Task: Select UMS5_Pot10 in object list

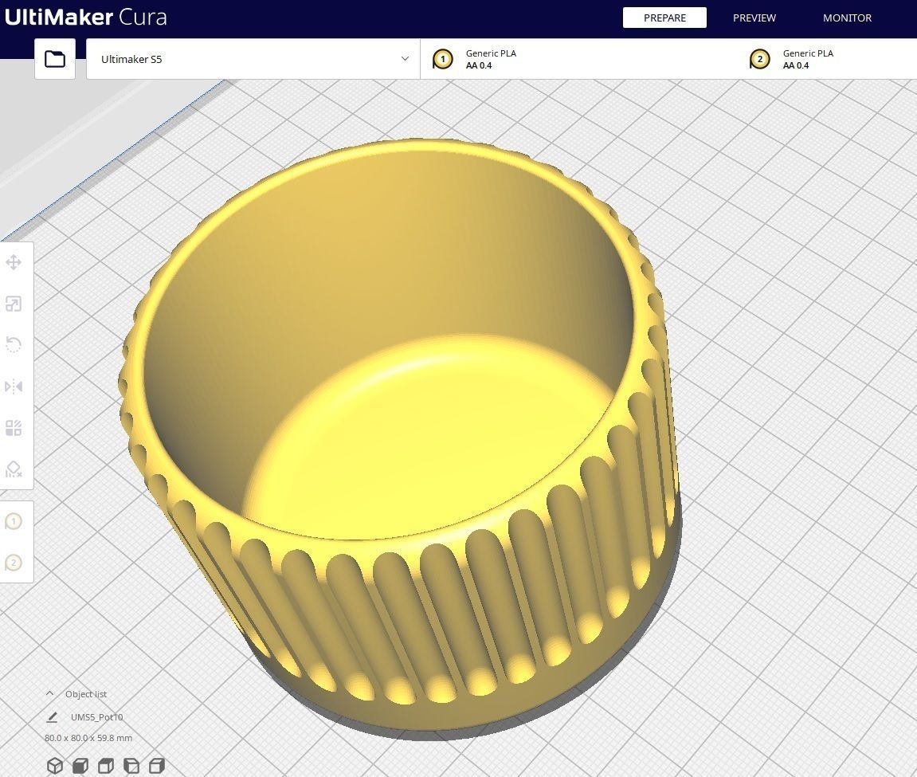Action: (x=96, y=716)
